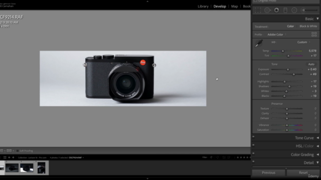Viewport: 321px width, 180px height.
Task: Click the Highlights slider handle
Action: click(284, 81)
